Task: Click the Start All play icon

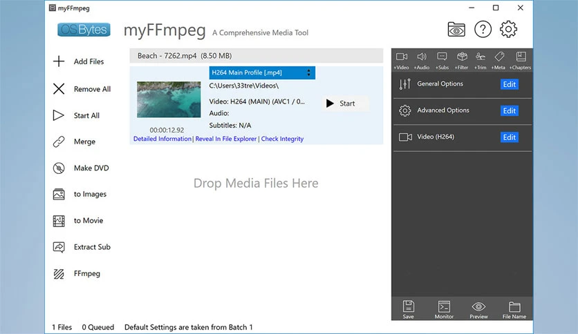Action: (58, 115)
